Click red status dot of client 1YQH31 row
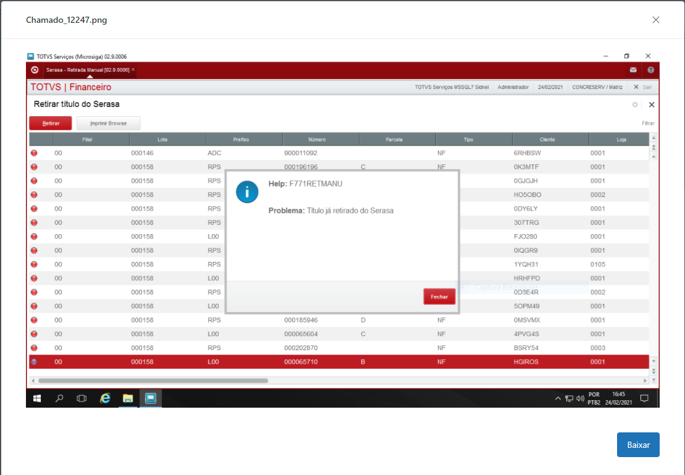The width and height of the screenshot is (685, 475). (x=34, y=264)
